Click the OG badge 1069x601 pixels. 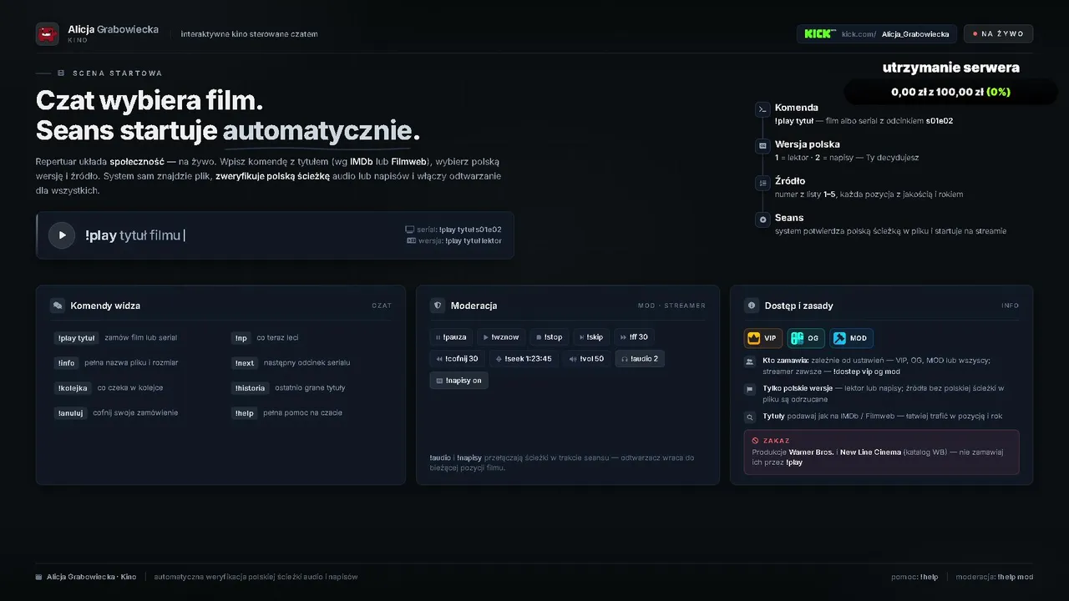pyautogui.click(x=806, y=338)
